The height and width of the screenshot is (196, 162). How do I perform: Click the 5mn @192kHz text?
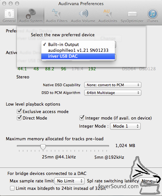point(109,157)
